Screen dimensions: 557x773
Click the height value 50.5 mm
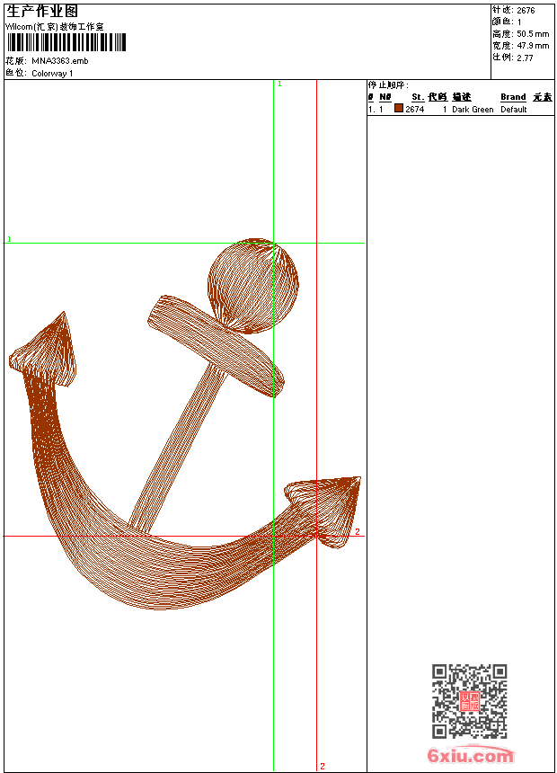coord(532,33)
